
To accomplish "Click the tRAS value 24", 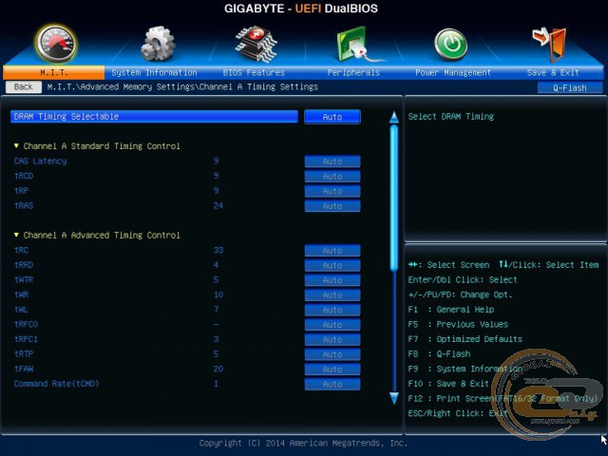I will point(218,205).
